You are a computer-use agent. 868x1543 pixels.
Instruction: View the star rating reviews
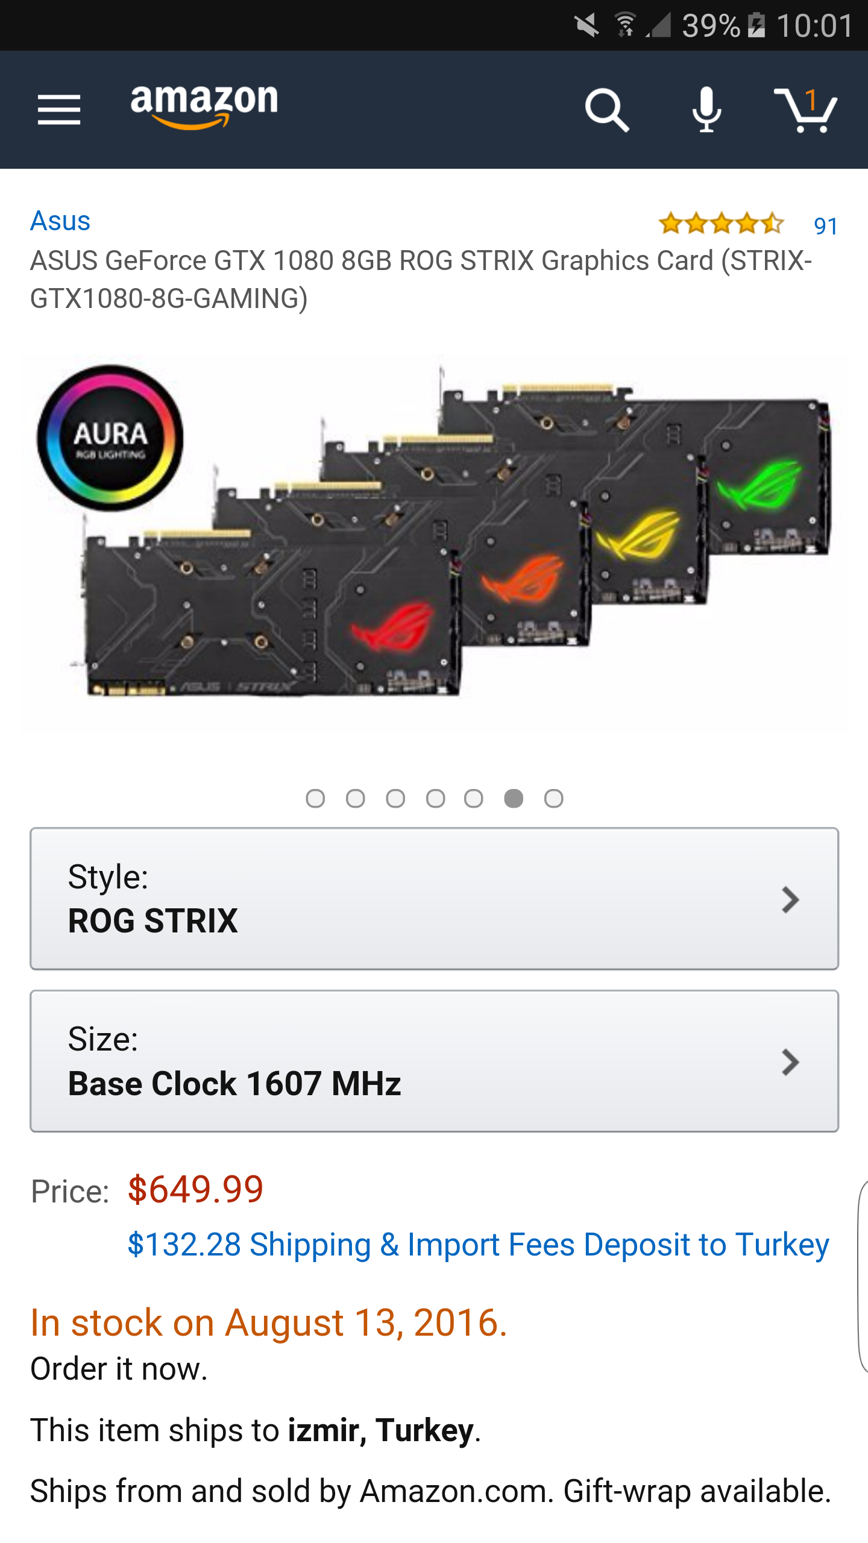click(721, 224)
